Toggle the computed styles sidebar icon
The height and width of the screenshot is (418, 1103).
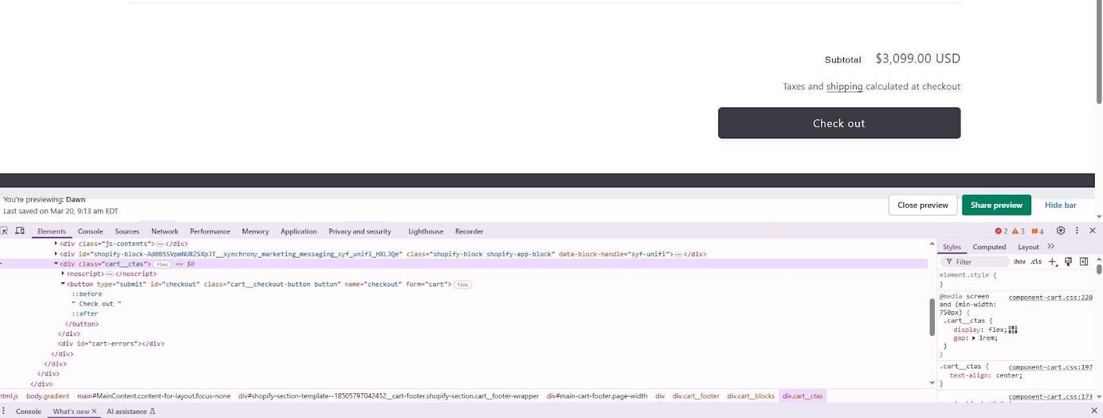click(x=1084, y=262)
